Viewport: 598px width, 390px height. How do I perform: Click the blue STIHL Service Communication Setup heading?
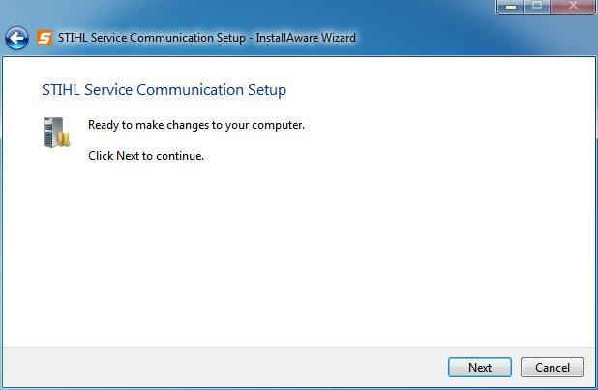(164, 90)
